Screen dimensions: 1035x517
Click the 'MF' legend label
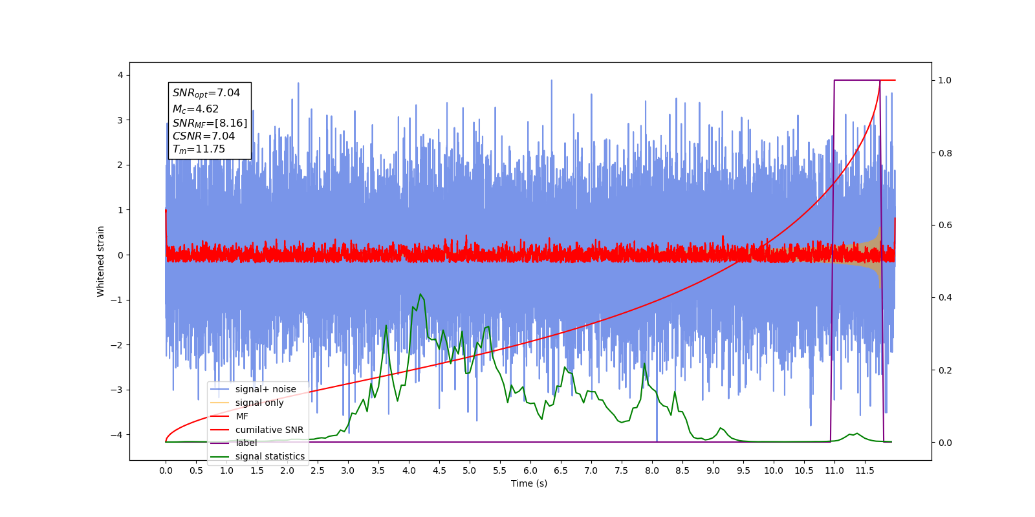click(242, 416)
